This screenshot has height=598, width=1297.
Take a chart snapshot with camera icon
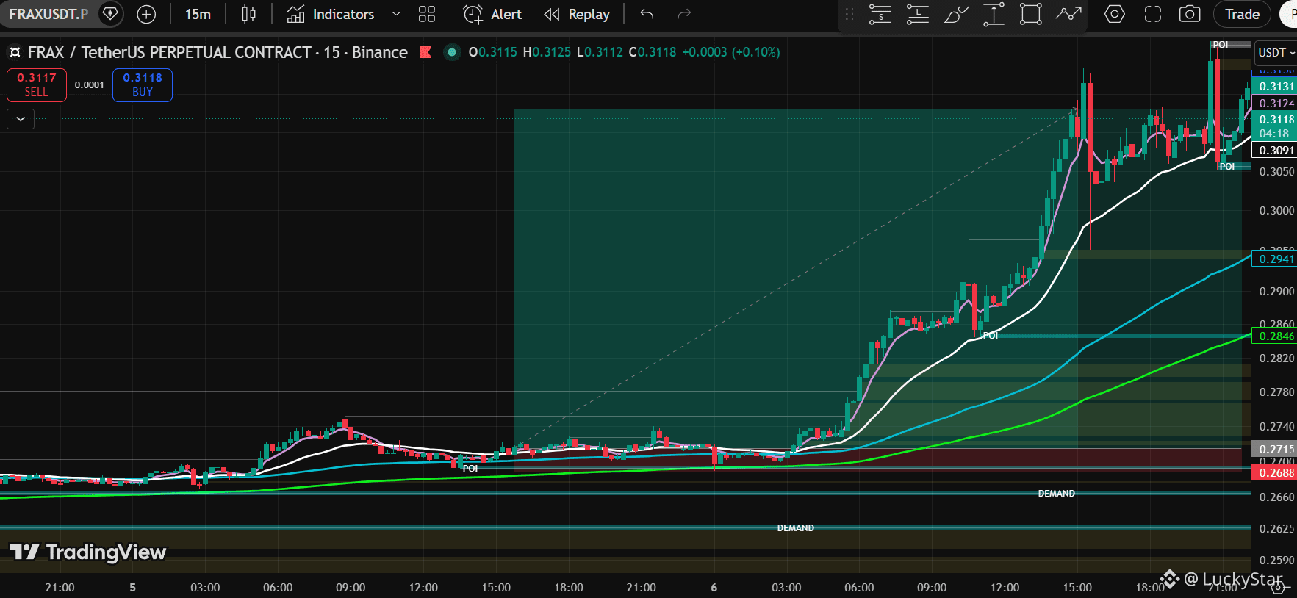pos(1190,14)
